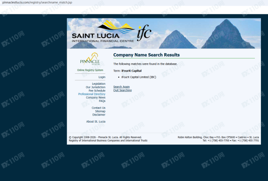Click the Saint Lucia IFC banner logo
268x181 pixels.
112,32
